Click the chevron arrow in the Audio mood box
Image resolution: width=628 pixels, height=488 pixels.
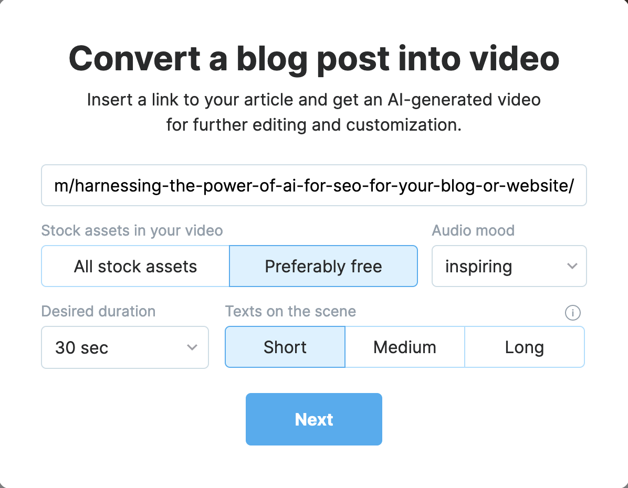(572, 266)
